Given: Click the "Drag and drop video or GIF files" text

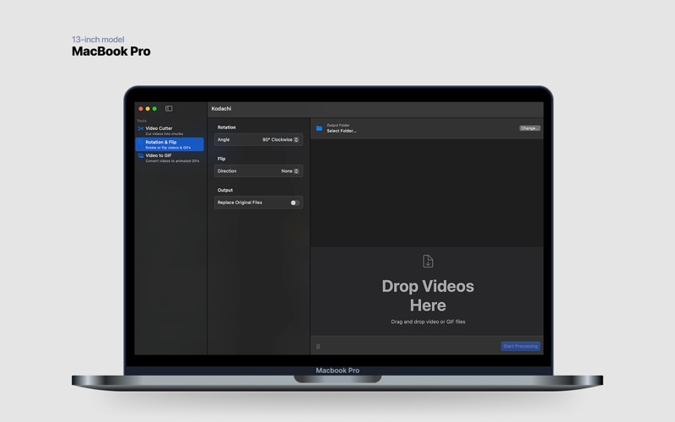Looking at the screenshot, I should [x=428, y=322].
